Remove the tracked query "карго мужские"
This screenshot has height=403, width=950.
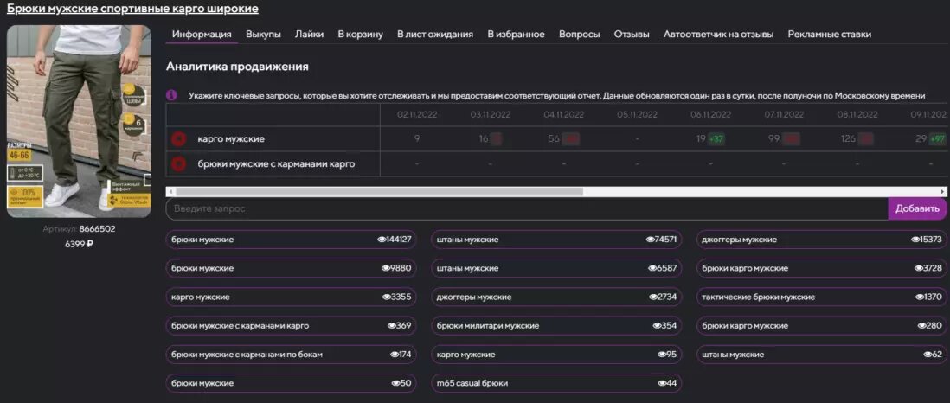point(179,139)
